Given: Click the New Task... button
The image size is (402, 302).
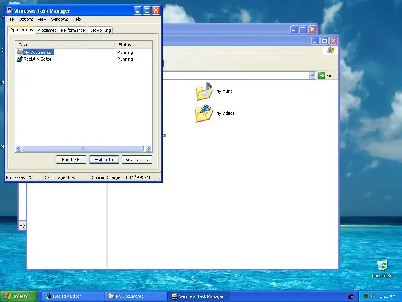Looking at the screenshot, I should pos(137,160).
